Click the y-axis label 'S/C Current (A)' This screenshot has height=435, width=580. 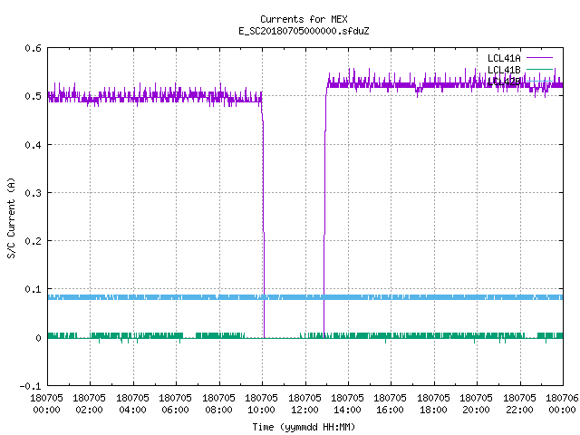[x=12, y=217]
